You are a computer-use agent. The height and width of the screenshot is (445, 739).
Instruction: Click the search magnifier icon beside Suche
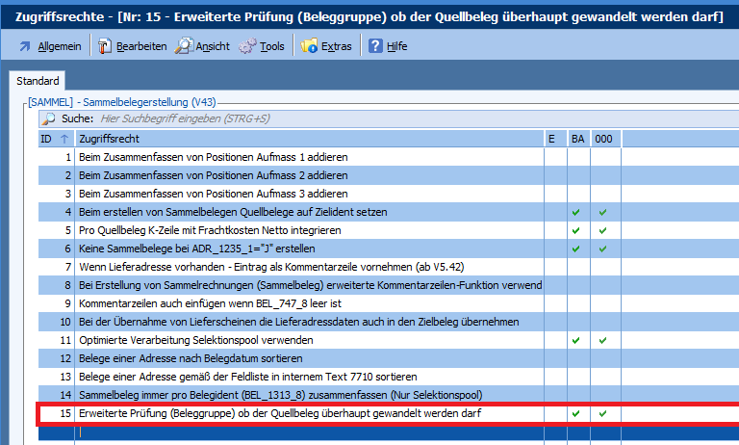(48, 119)
